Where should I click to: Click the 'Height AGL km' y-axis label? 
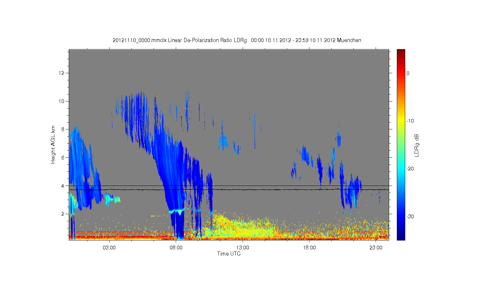[x=53, y=144]
